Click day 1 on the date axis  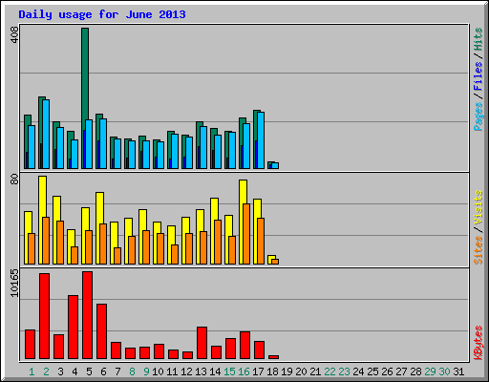32,371
